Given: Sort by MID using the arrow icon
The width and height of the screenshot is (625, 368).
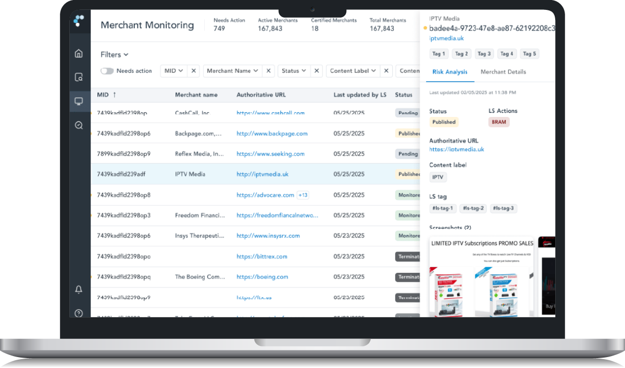Looking at the screenshot, I should tap(115, 95).
